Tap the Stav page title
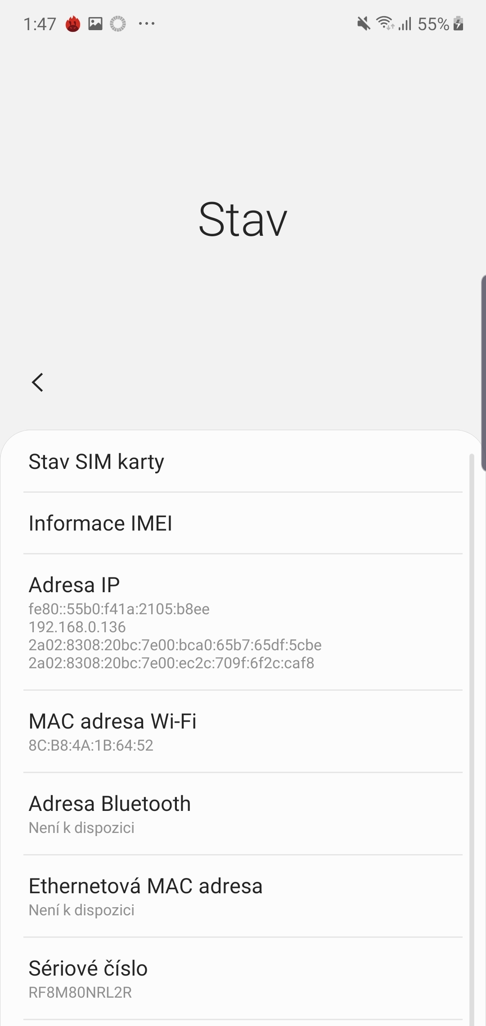486x1026 pixels. point(243,220)
